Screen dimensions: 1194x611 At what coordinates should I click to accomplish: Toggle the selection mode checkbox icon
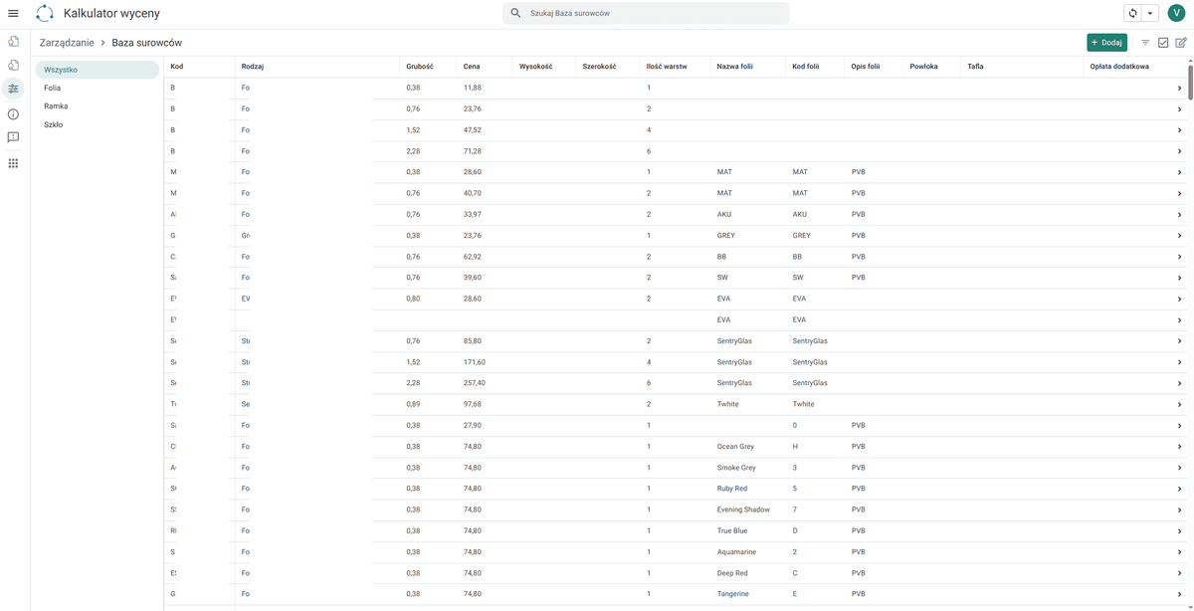pos(1163,43)
